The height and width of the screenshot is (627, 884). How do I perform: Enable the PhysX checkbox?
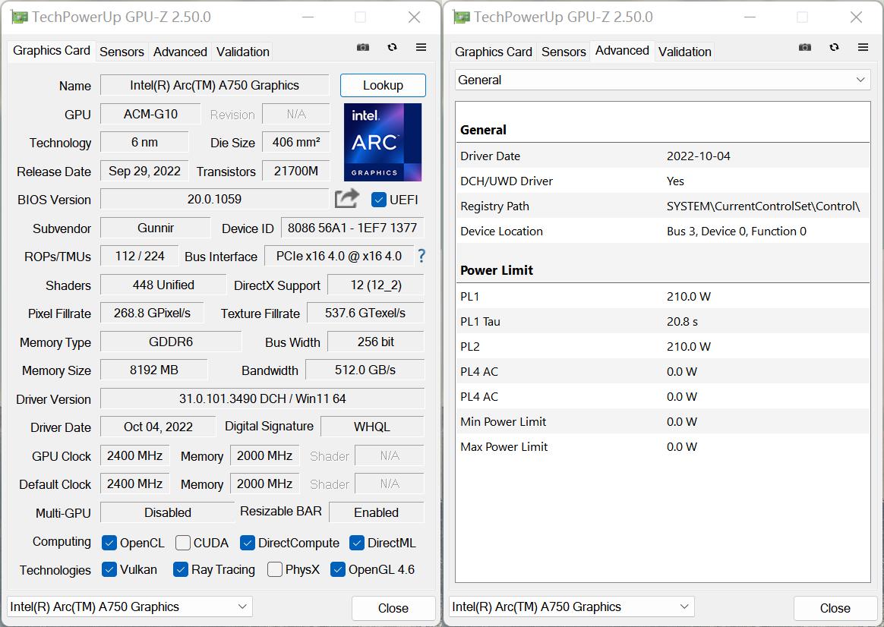(274, 569)
